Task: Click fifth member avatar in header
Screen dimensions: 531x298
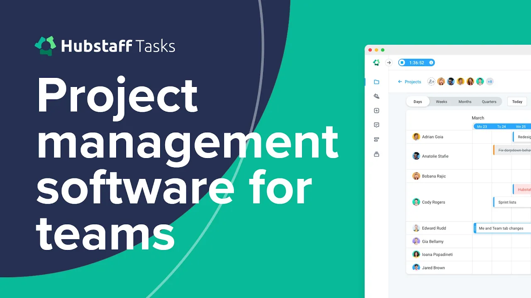Action: [480, 82]
